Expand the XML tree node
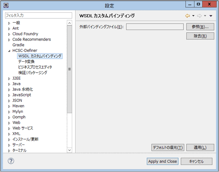Screen dimensions: 219x172 (x=9, y=134)
